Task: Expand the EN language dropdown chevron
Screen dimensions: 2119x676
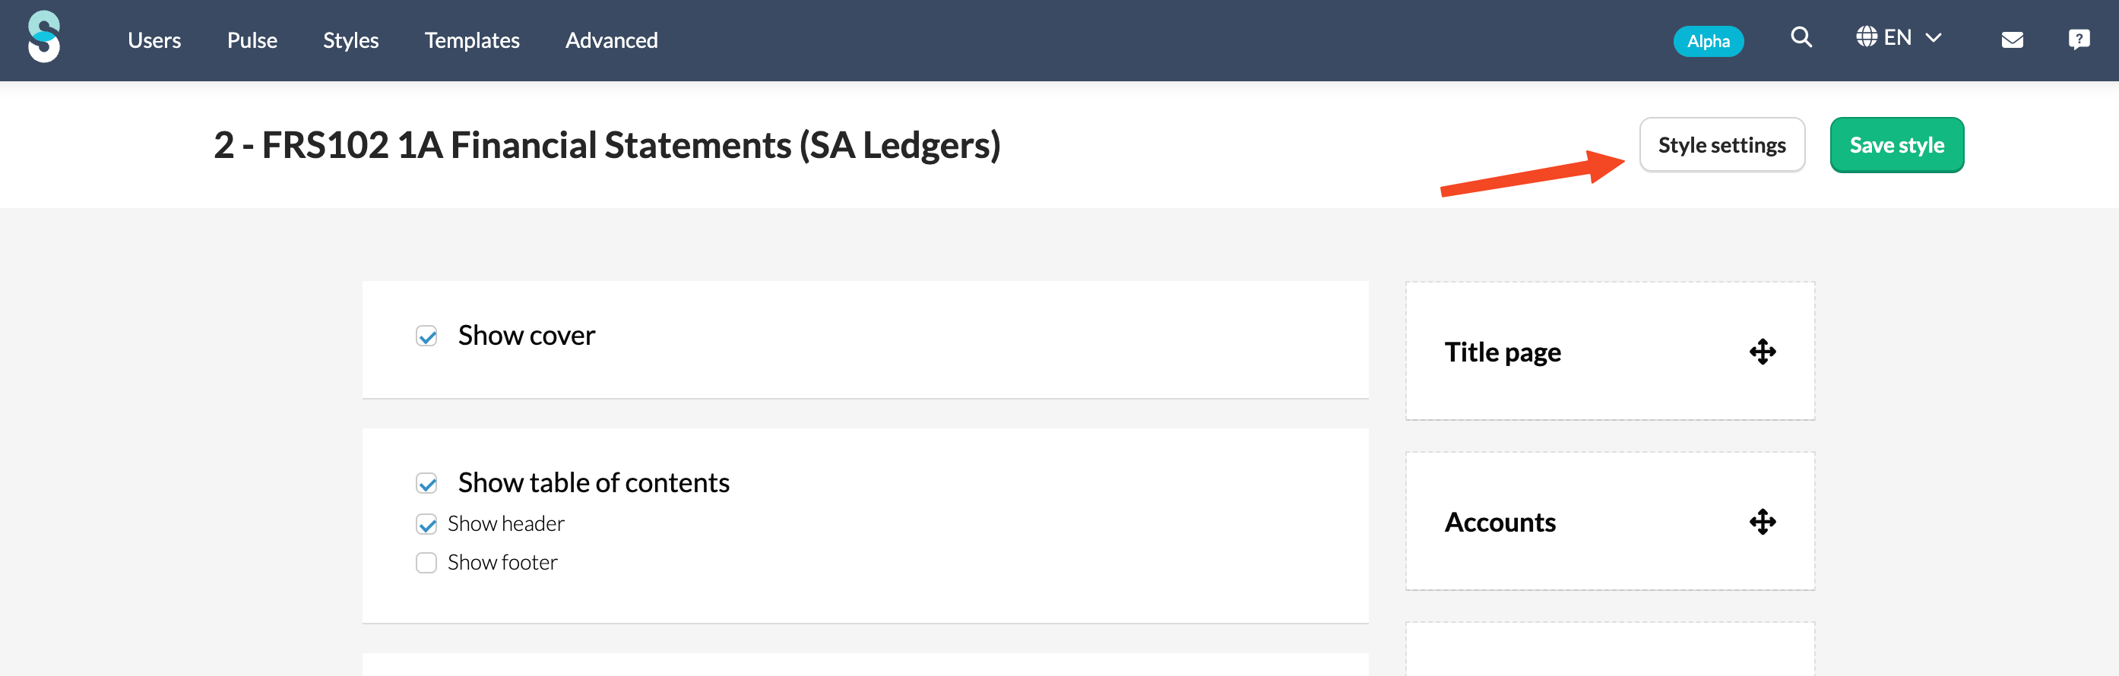Action: 1933,38
